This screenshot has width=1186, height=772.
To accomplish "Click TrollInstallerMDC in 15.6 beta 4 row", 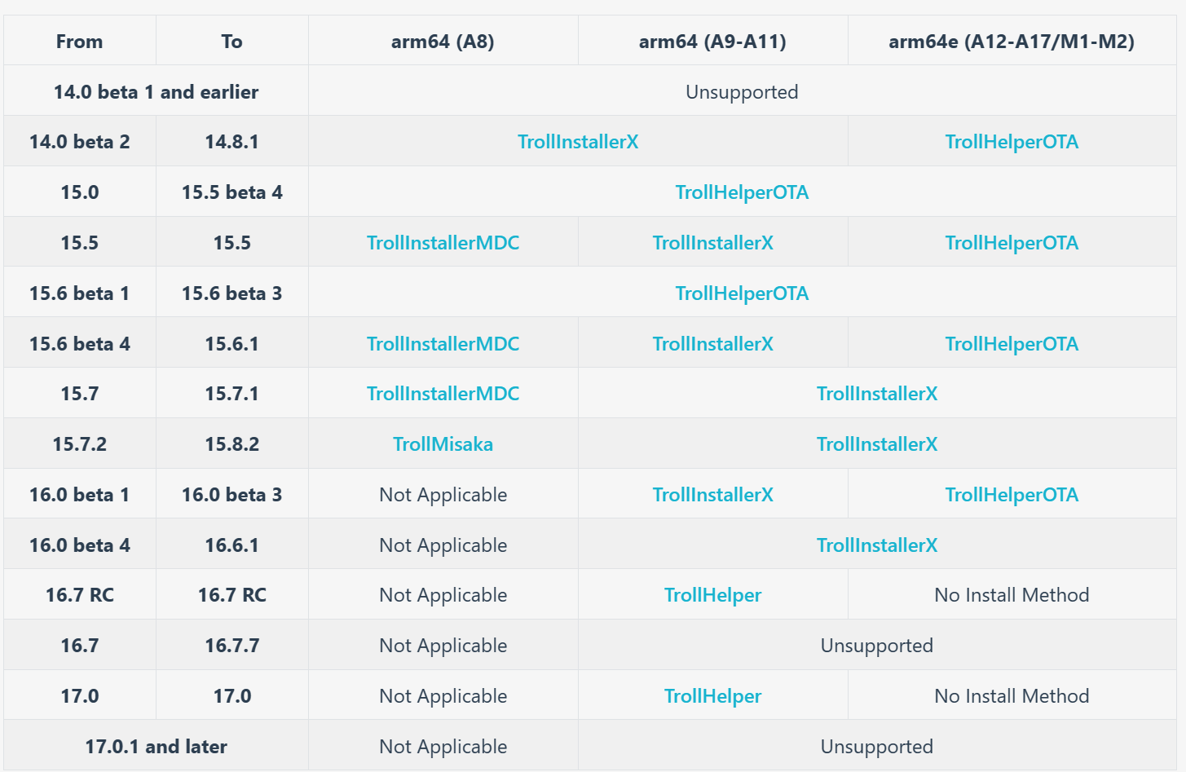I will coord(443,344).
